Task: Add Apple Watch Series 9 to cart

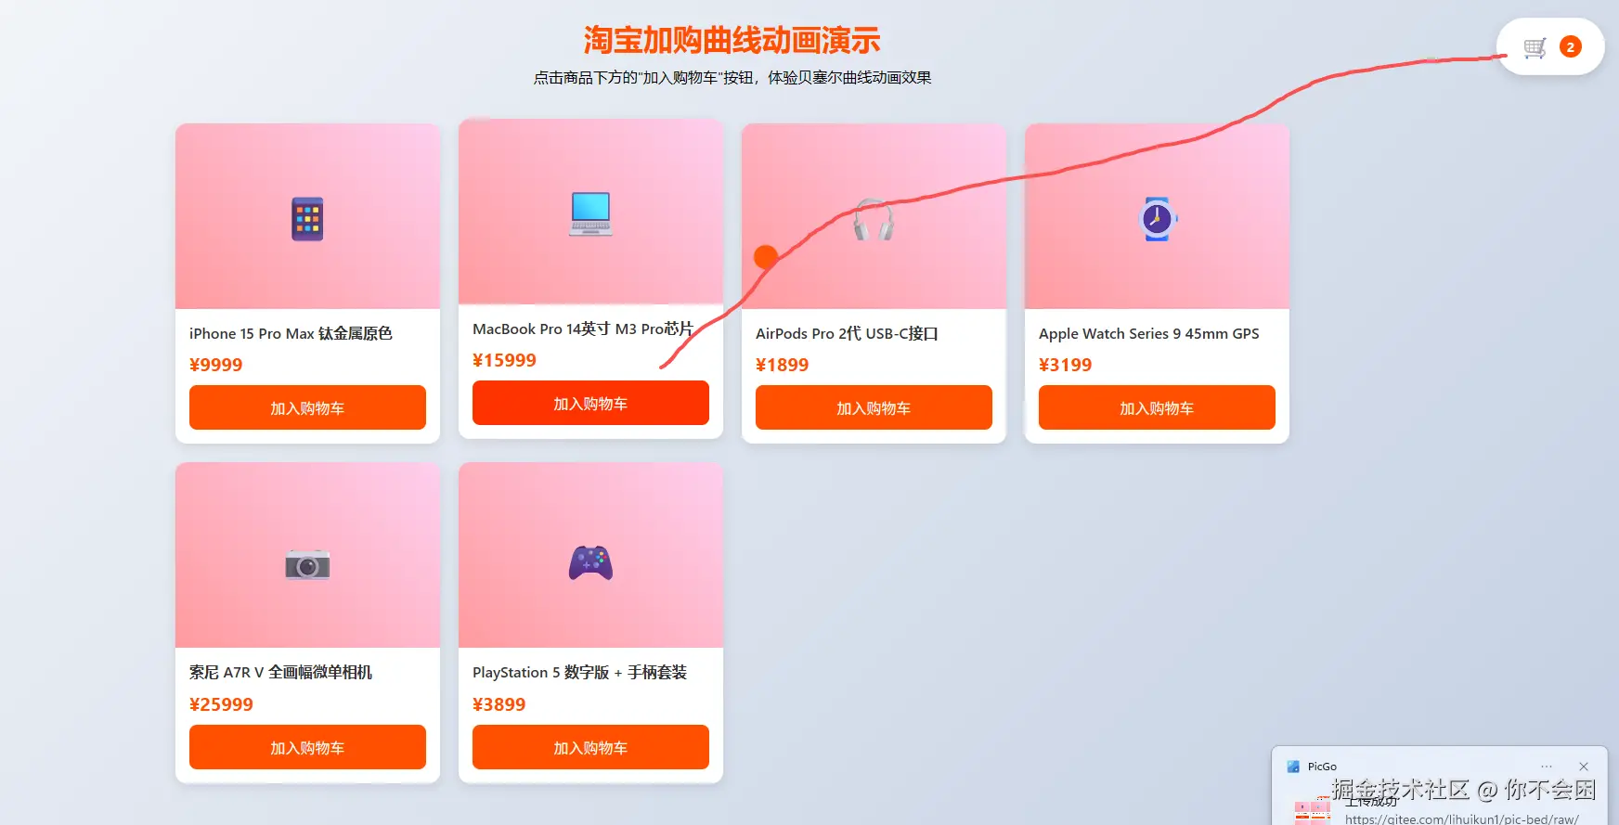Action: pyautogui.click(x=1157, y=408)
